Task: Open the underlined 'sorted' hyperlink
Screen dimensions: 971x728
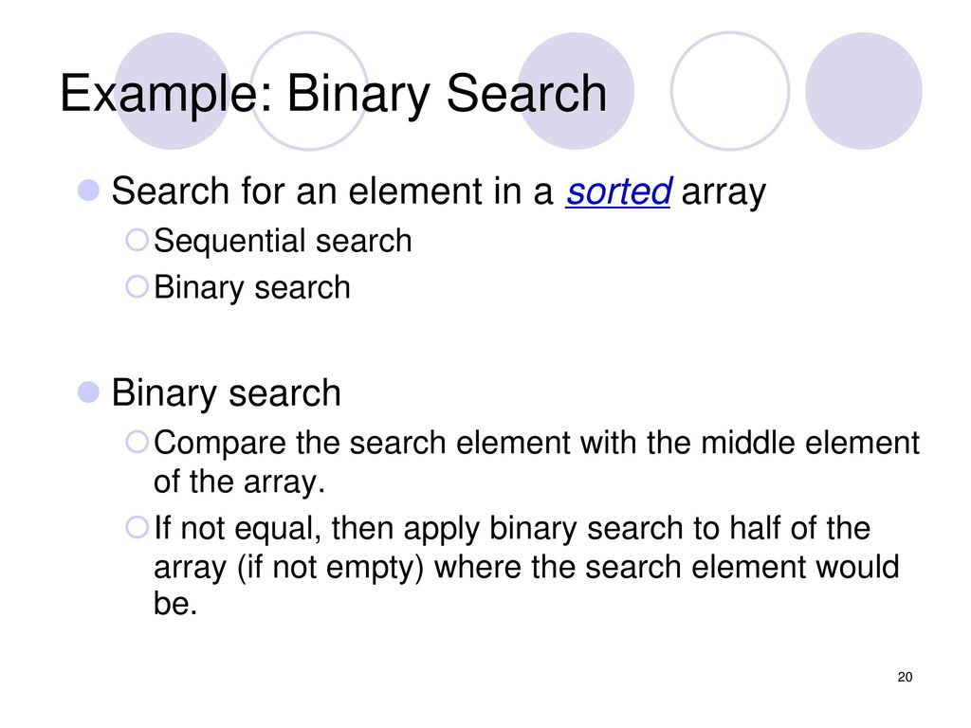Action: [618, 191]
